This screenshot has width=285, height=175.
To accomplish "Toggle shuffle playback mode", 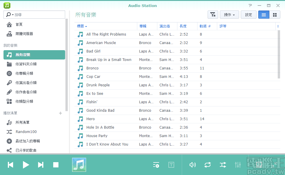I will (223, 165).
